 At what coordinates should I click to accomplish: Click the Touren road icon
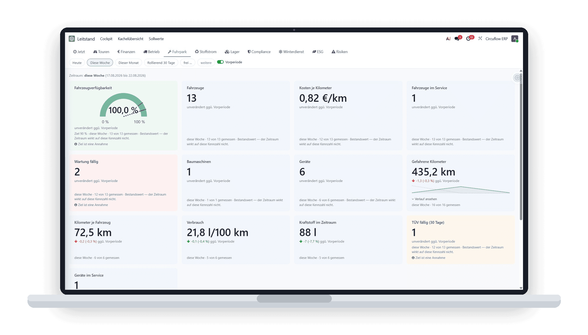95,52
